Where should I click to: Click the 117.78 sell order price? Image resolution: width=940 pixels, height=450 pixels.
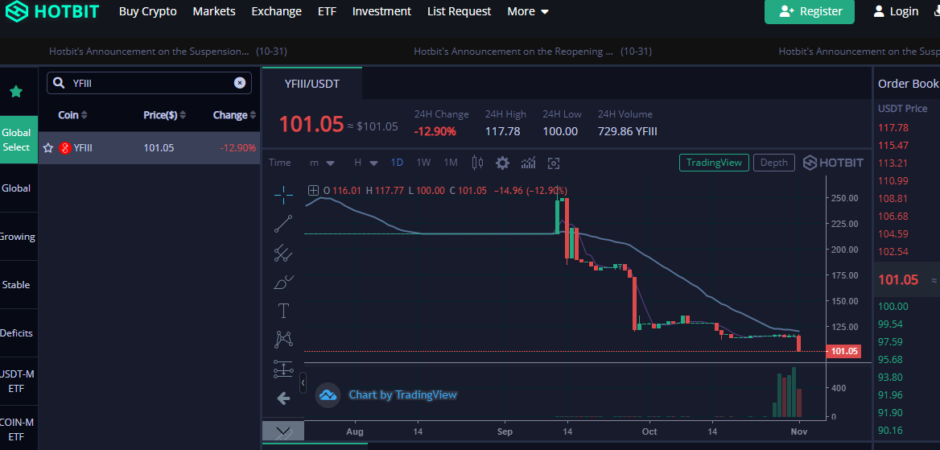point(893,128)
